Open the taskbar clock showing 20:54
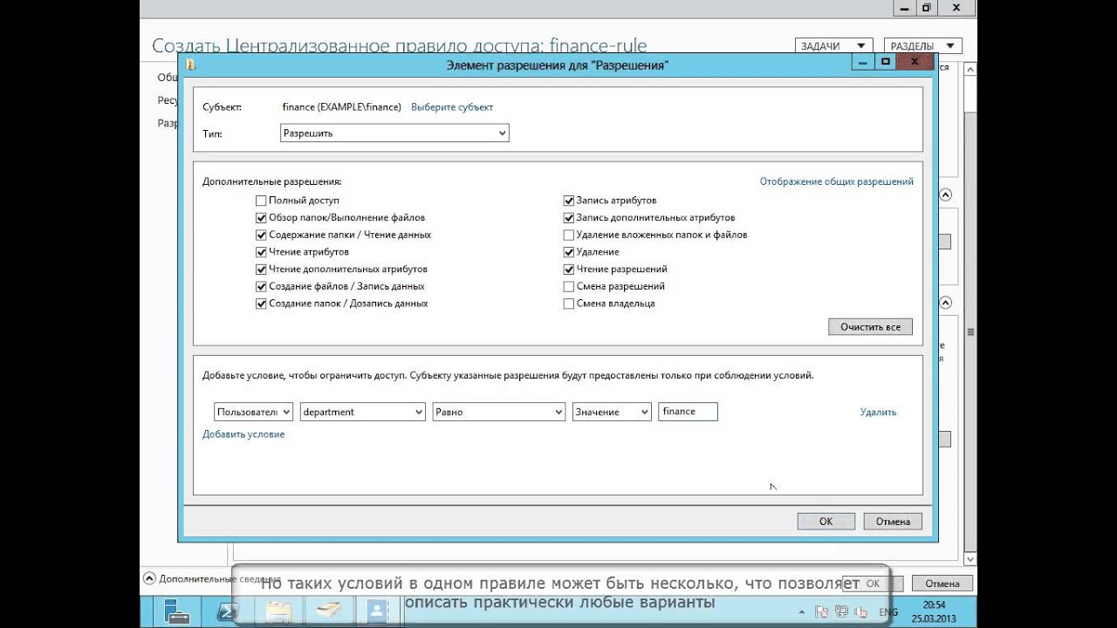1117x628 pixels. [932, 611]
